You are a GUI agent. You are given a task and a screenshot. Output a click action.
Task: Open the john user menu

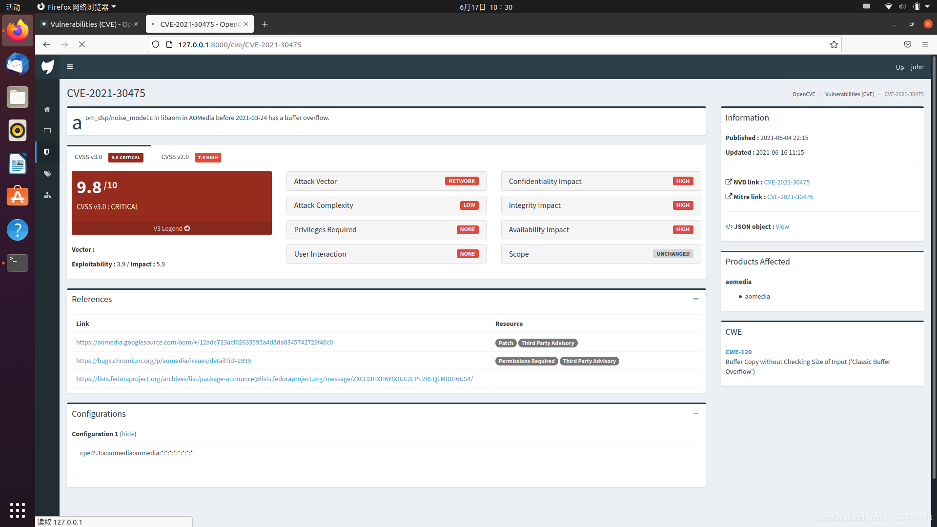click(x=917, y=67)
